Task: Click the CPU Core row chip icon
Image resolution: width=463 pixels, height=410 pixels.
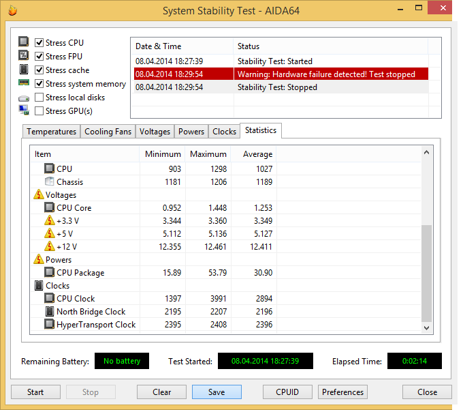Action: click(x=49, y=207)
